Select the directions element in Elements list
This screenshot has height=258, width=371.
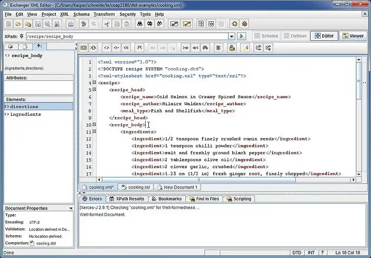(24, 107)
